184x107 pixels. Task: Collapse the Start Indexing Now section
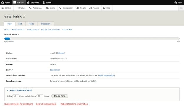pyautogui.click(x=19, y=90)
